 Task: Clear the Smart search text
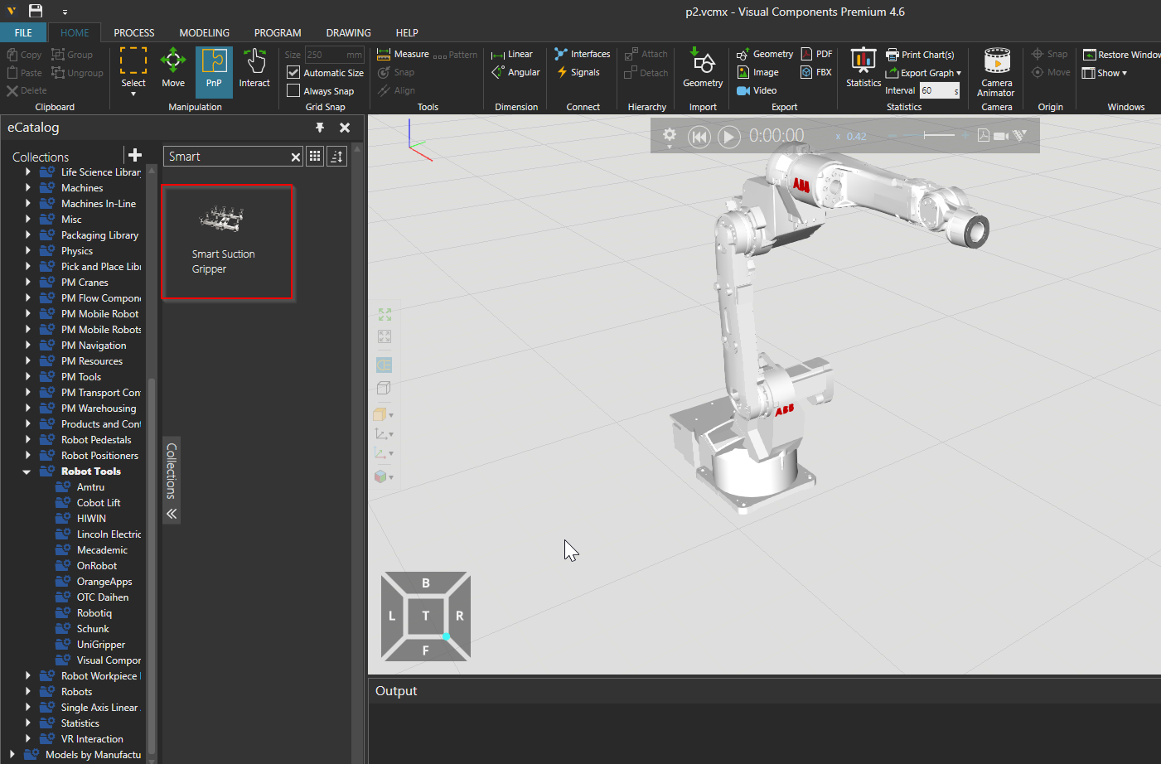click(x=296, y=157)
